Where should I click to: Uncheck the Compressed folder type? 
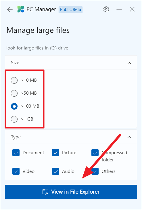point(95,153)
